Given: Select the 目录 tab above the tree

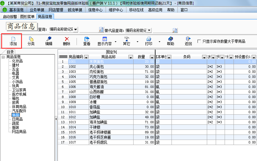Looking at the screenshot, I should coord(10,52).
